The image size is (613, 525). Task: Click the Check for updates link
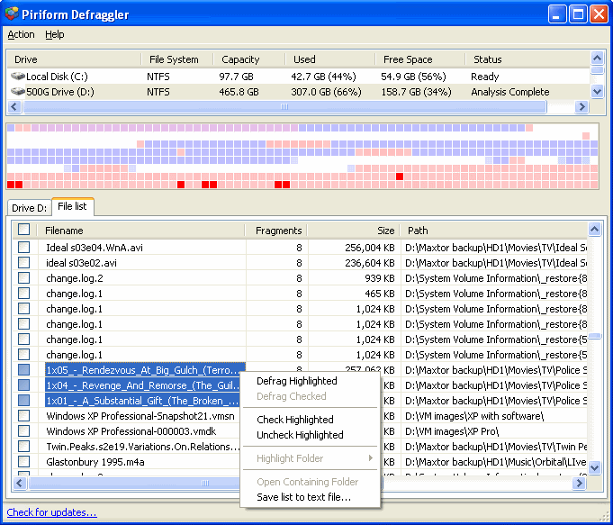pos(51,512)
